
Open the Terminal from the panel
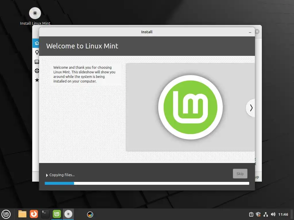pyautogui.click(x=45, y=214)
